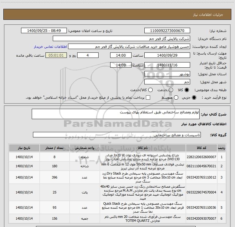Click the public announcement date field 1400/09/25 - 08:49
235x227 pixels.
click(x=44, y=31)
